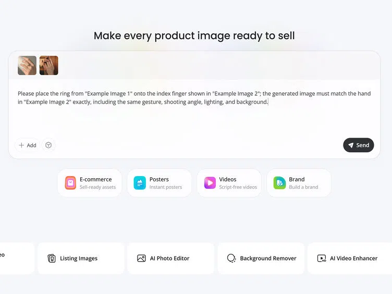Click the Posters teal icon
This screenshot has height=294, width=392.
[140, 183]
